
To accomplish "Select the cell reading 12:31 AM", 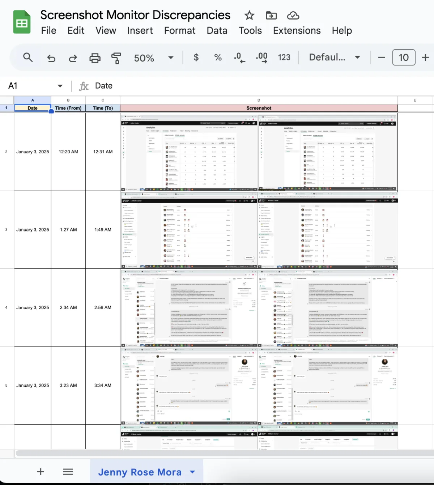I will (103, 152).
